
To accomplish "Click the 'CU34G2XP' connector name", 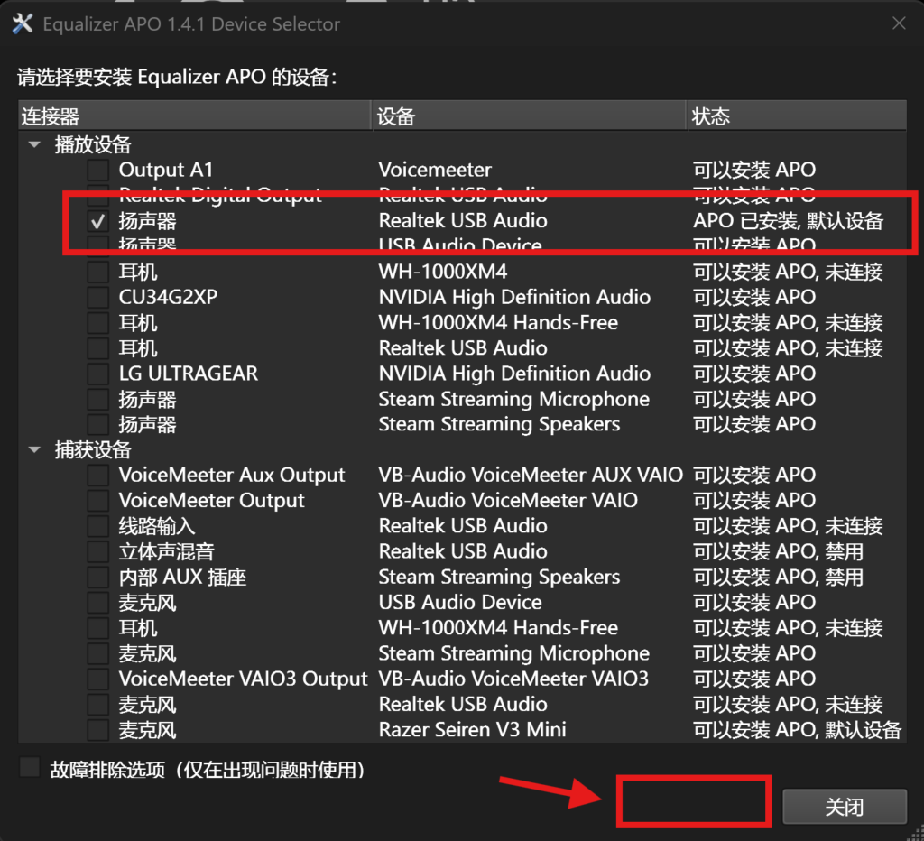I will tap(168, 297).
